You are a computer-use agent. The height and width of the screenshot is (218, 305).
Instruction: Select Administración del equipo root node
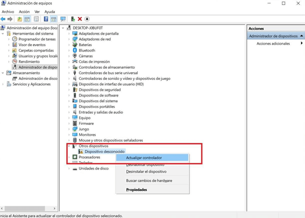click(x=32, y=28)
